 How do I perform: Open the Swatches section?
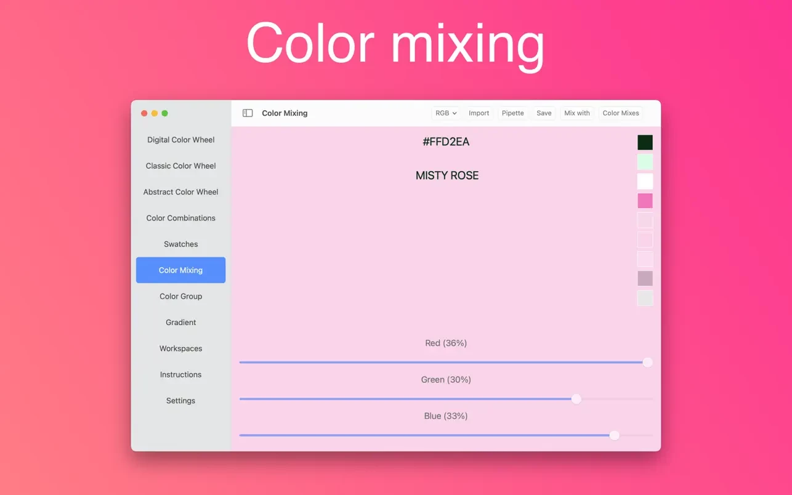[180, 244]
